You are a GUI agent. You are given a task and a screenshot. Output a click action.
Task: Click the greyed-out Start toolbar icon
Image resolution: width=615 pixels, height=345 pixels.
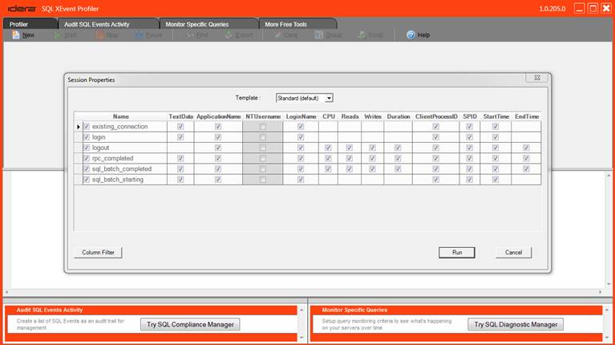[58, 35]
